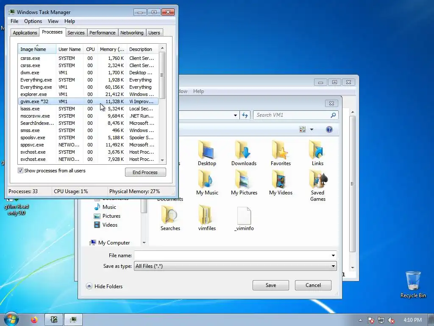434x326 pixels.
Task: Open the My Pictures folder icon
Action: 244,183
